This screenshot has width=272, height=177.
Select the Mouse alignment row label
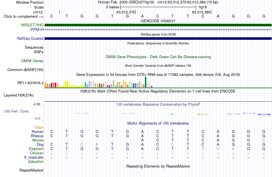[x=38, y=140]
